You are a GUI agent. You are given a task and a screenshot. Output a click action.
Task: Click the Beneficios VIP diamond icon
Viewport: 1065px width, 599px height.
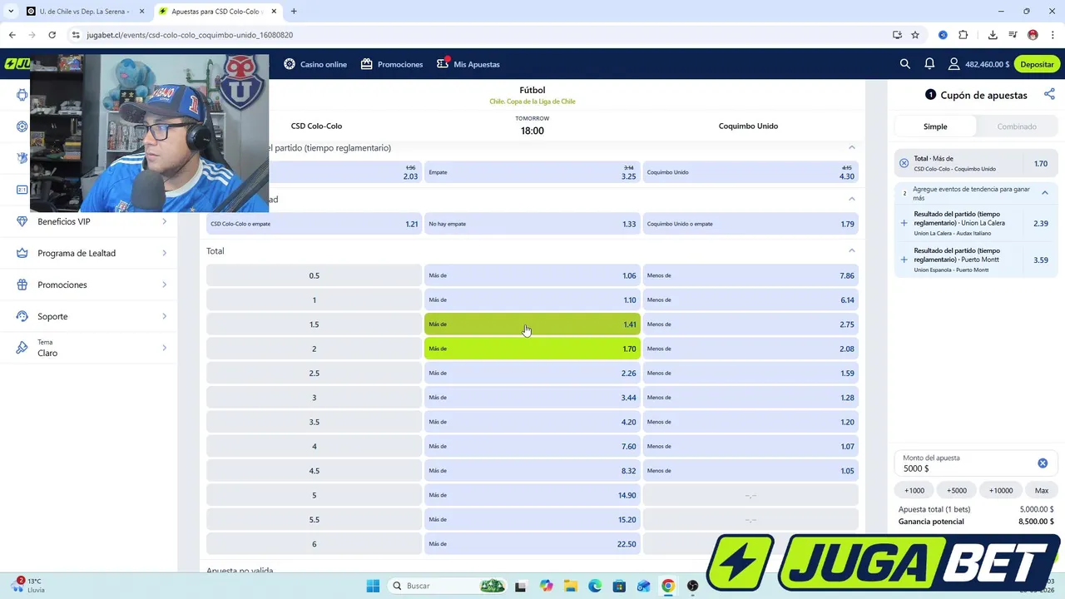coord(22,221)
